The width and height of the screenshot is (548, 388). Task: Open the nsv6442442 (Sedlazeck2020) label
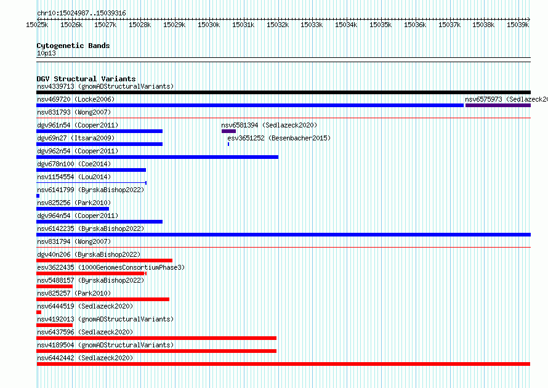click(85, 358)
